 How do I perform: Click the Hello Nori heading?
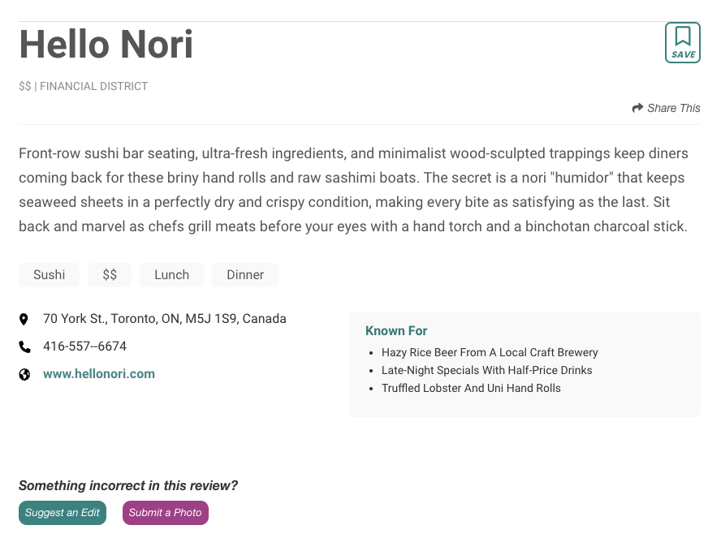pyautogui.click(x=106, y=44)
